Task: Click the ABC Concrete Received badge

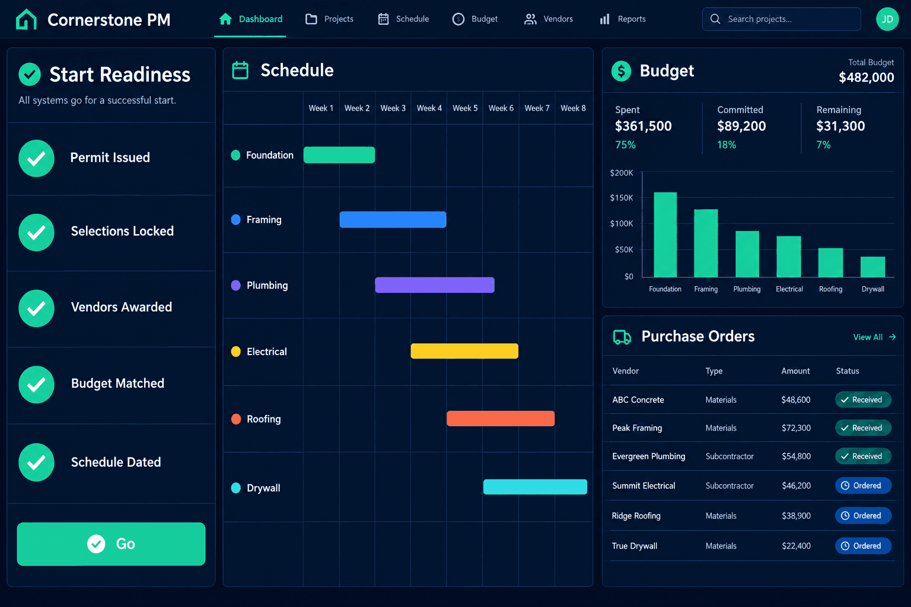Action: 863,400
